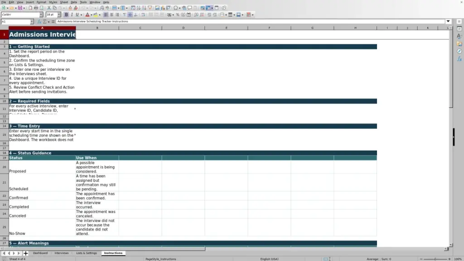Viewport: 464px width, 261px height.
Task: Open the Data menu
Action: point(74,2)
